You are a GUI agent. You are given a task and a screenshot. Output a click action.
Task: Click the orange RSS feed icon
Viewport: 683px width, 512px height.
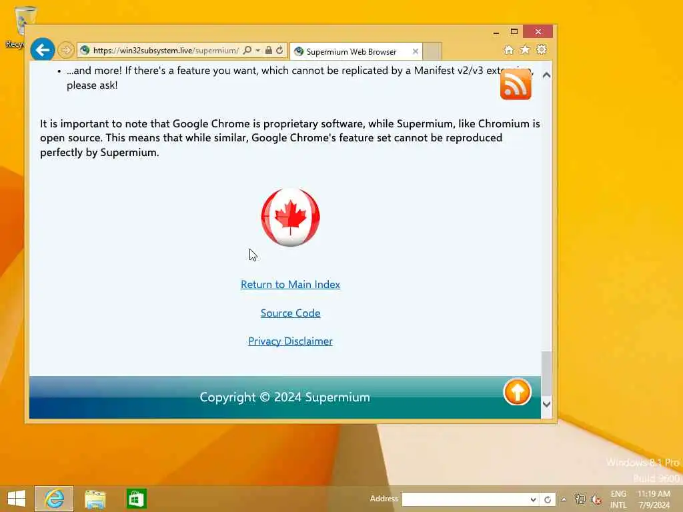click(x=516, y=85)
